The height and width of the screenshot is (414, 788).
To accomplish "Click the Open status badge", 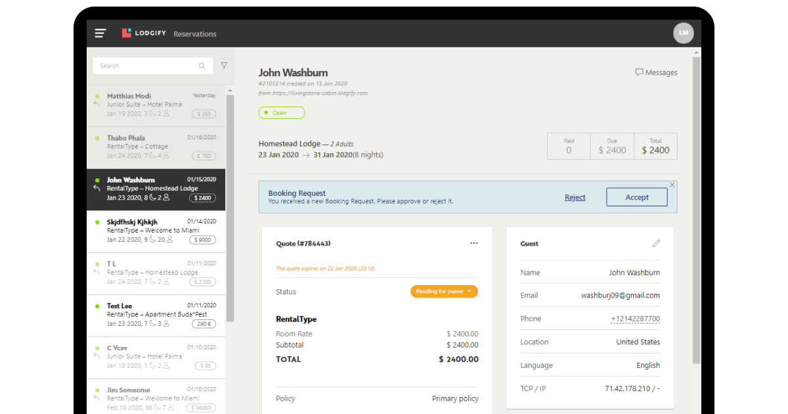I will coord(282,113).
